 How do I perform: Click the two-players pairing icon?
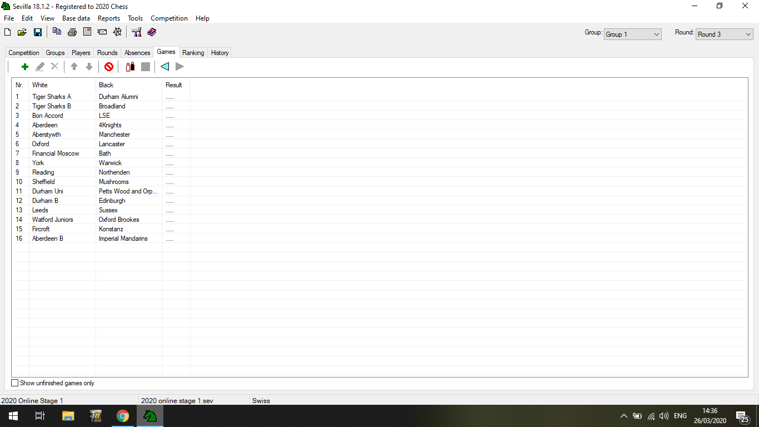point(130,67)
